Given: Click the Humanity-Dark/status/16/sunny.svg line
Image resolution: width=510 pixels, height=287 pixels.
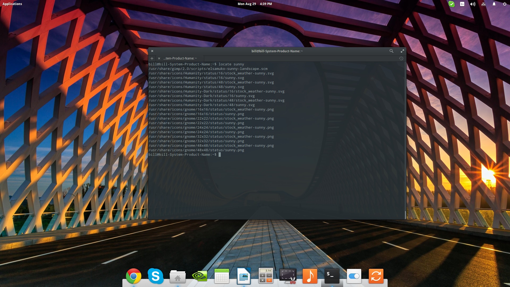Looking at the screenshot, I should pos(202,96).
